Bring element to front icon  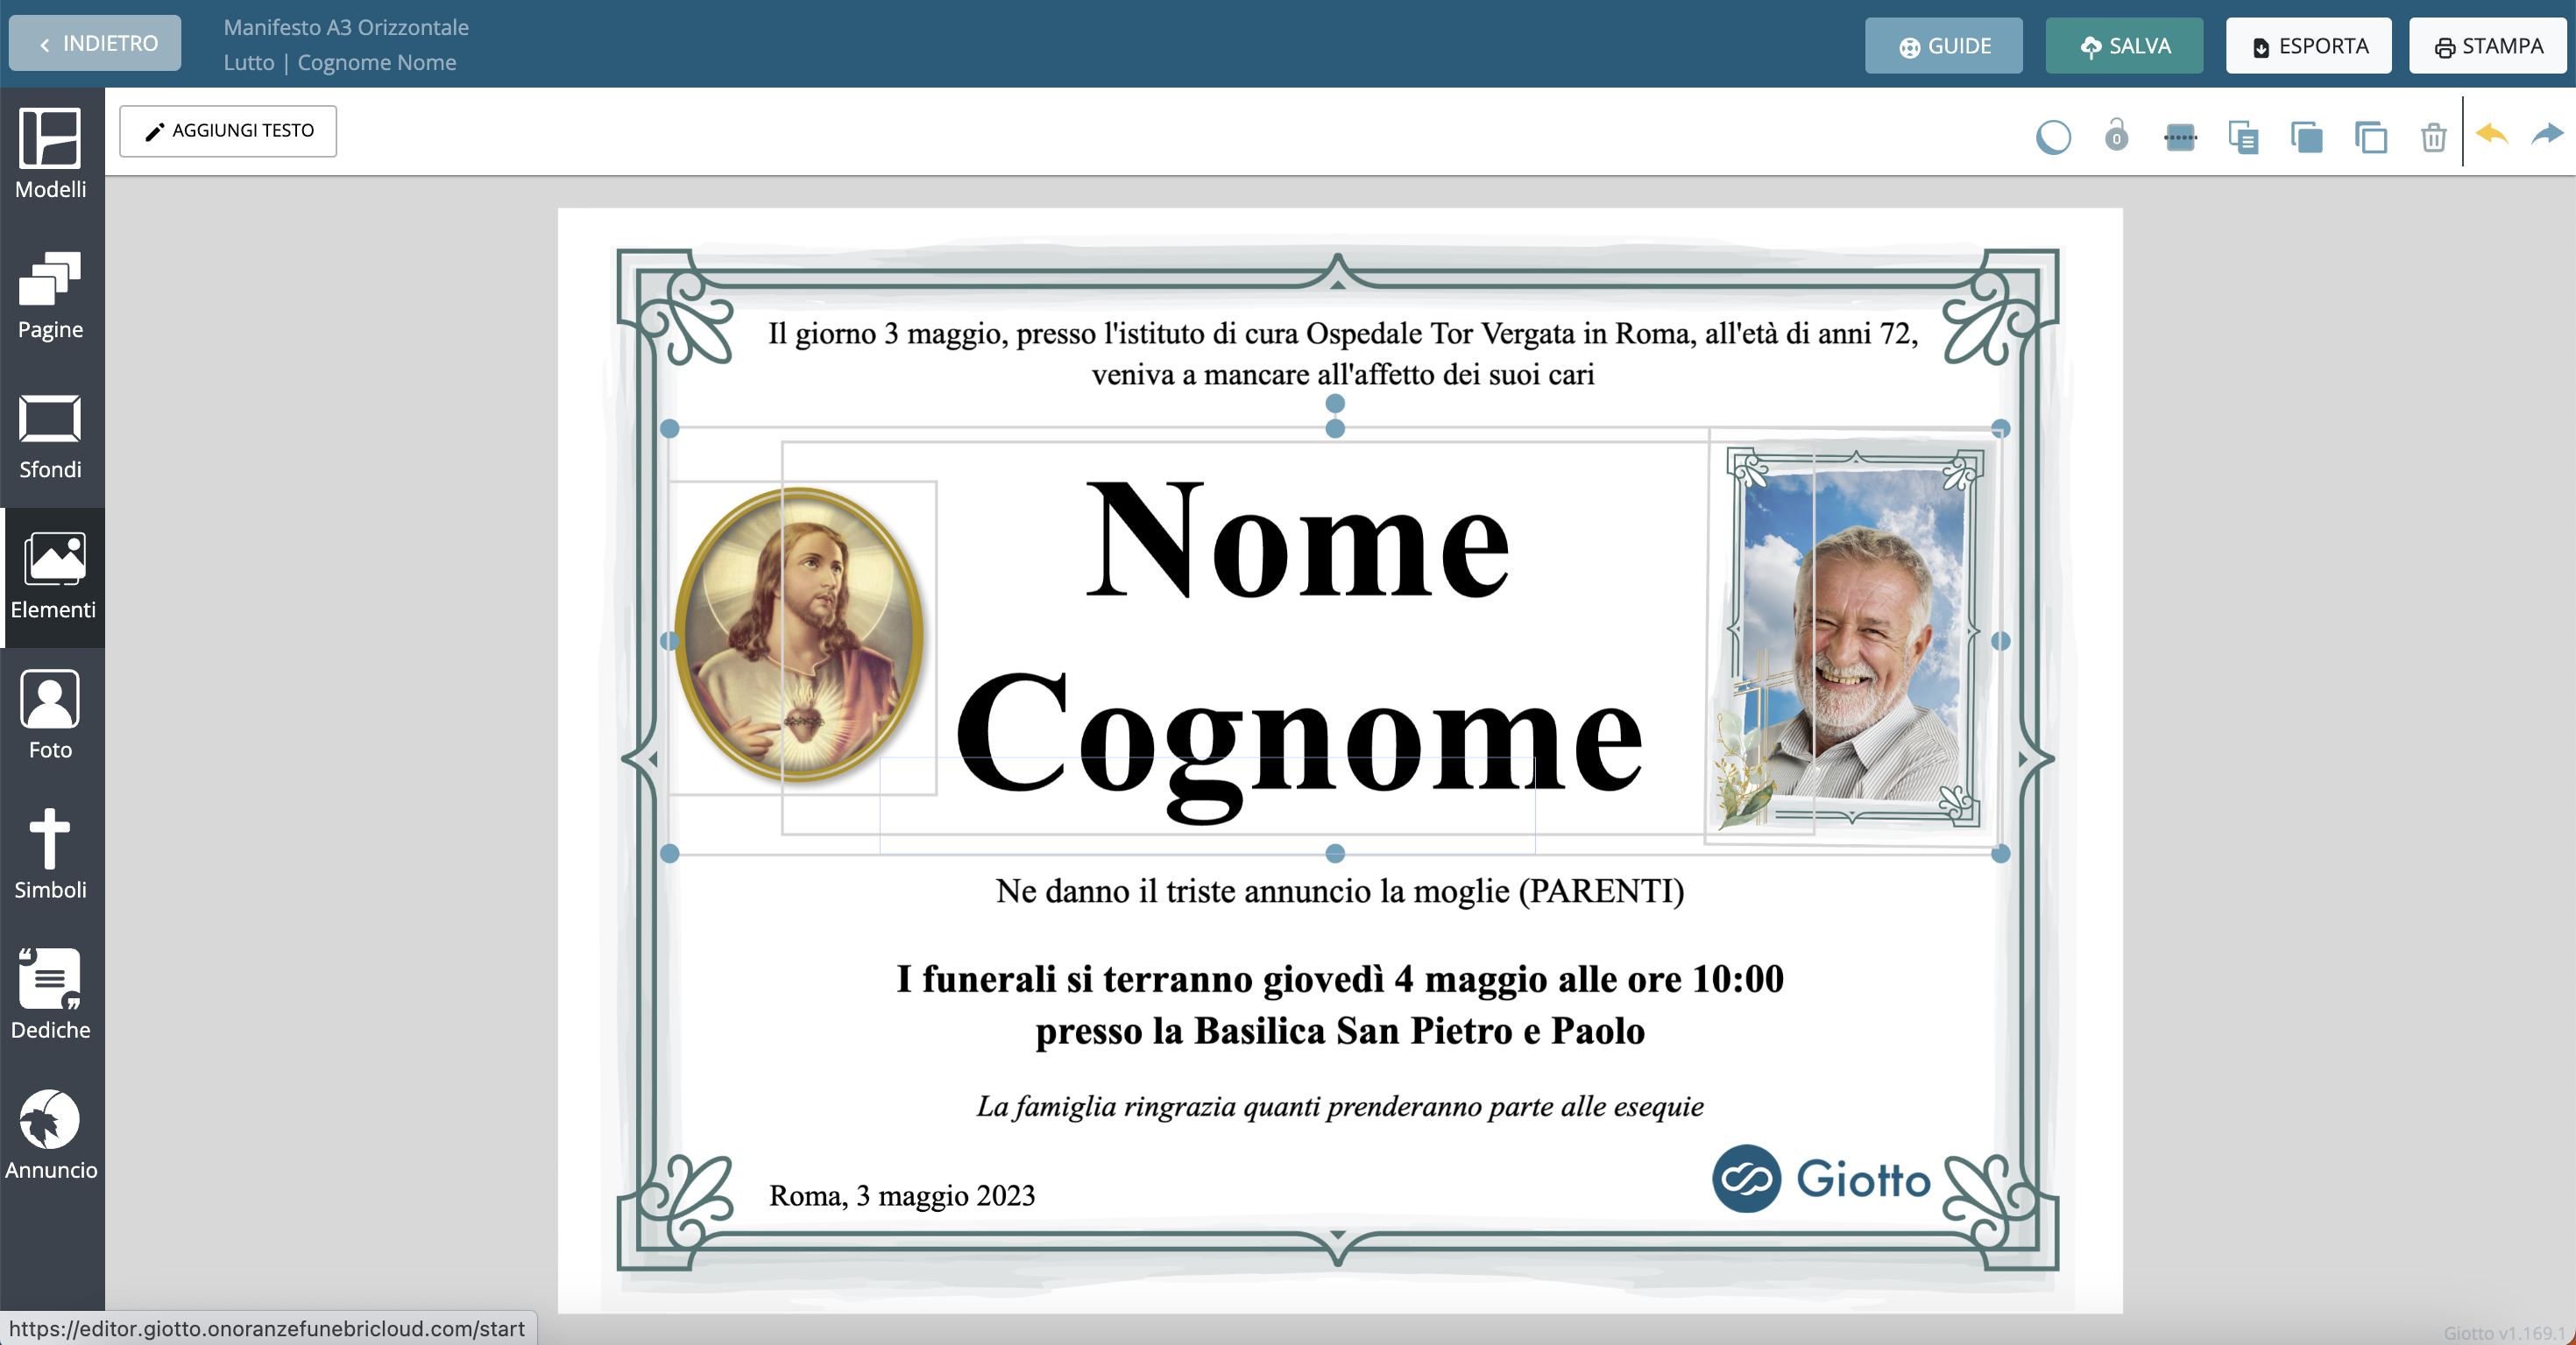2306,137
